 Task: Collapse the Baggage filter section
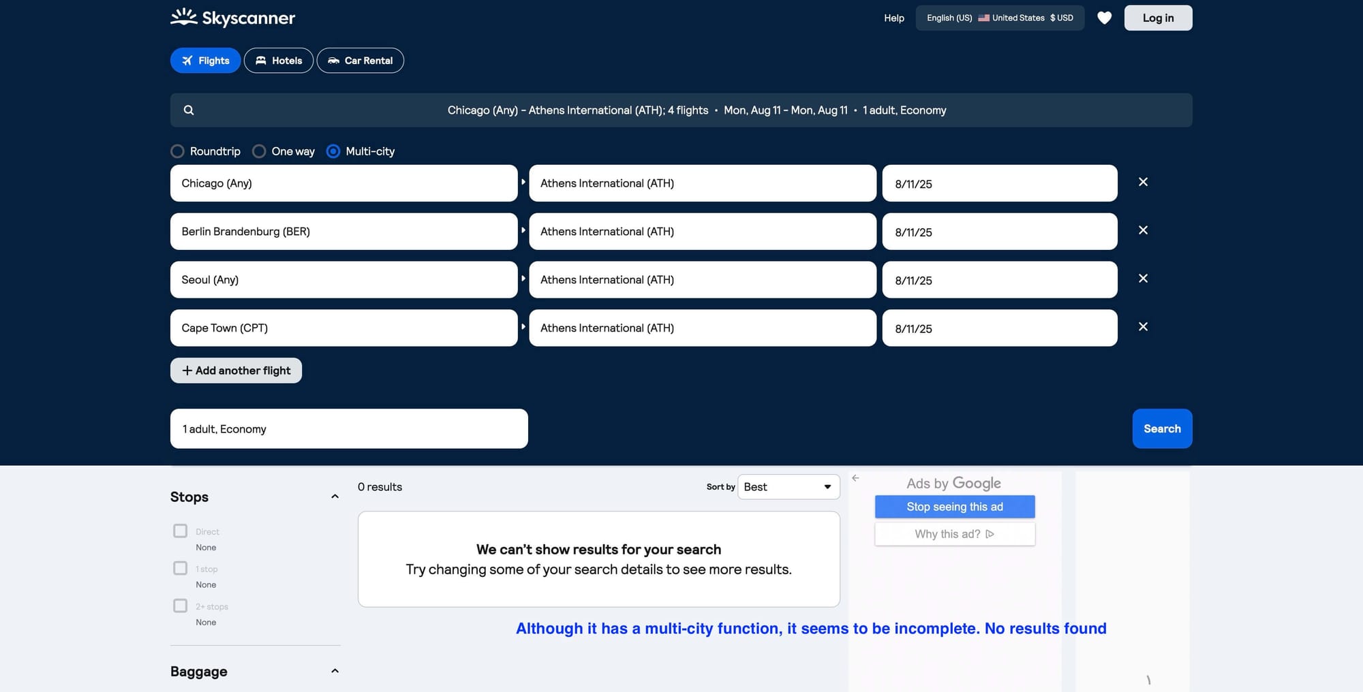(335, 671)
